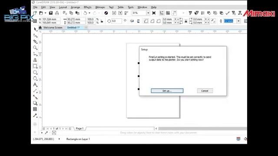The image size is (278, 156).
Task: Expand the Undo history dropdown arrow
Action: (x=89, y=13)
